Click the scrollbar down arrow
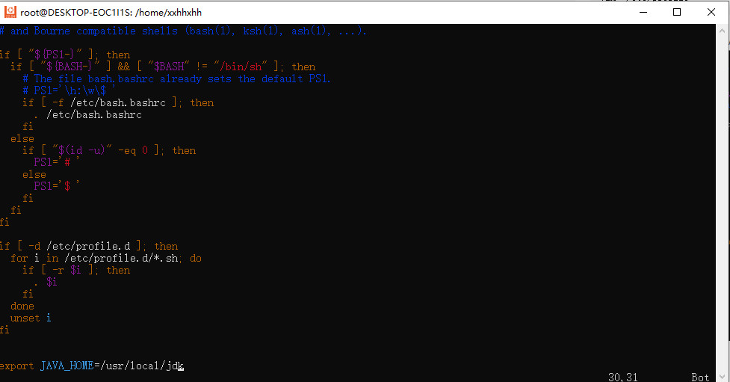The height and width of the screenshot is (382, 730). click(722, 376)
